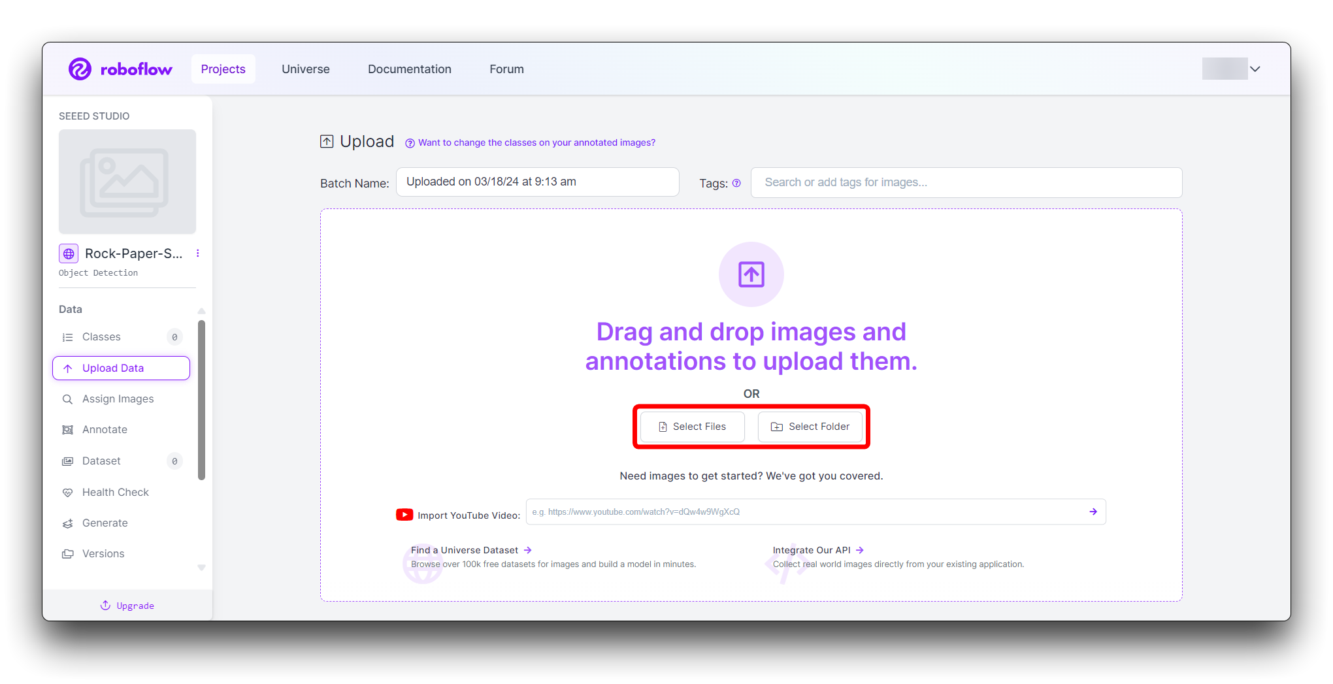Expand the account dropdown chevron
The width and height of the screenshot is (1333, 684).
click(x=1255, y=69)
